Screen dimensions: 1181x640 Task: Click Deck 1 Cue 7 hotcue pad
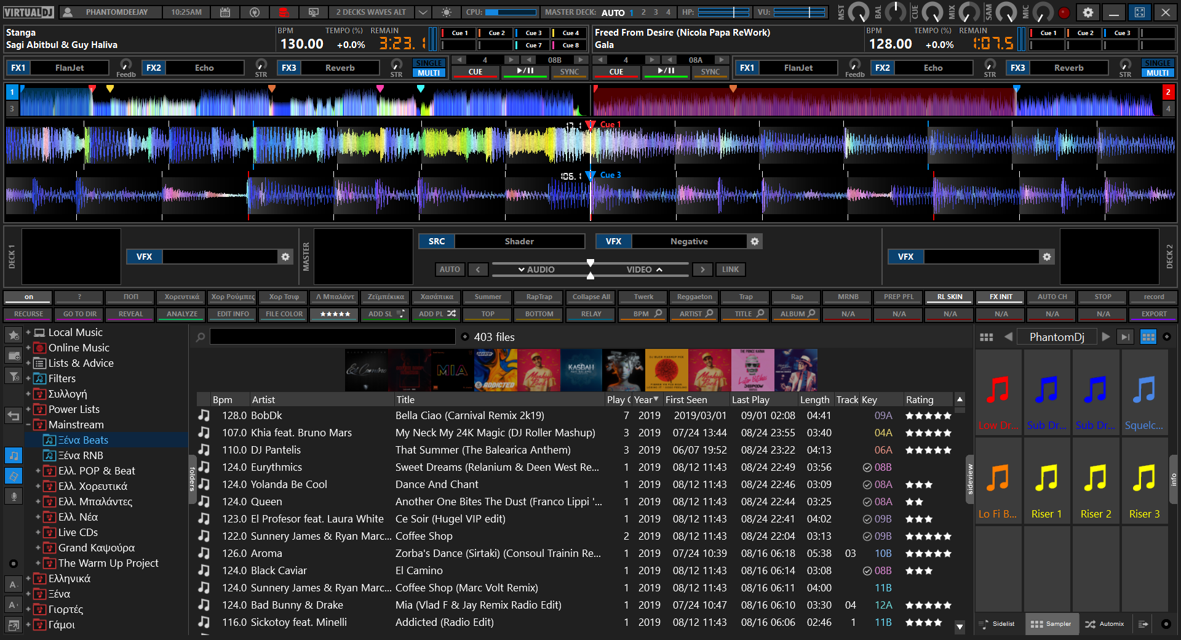(531, 46)
